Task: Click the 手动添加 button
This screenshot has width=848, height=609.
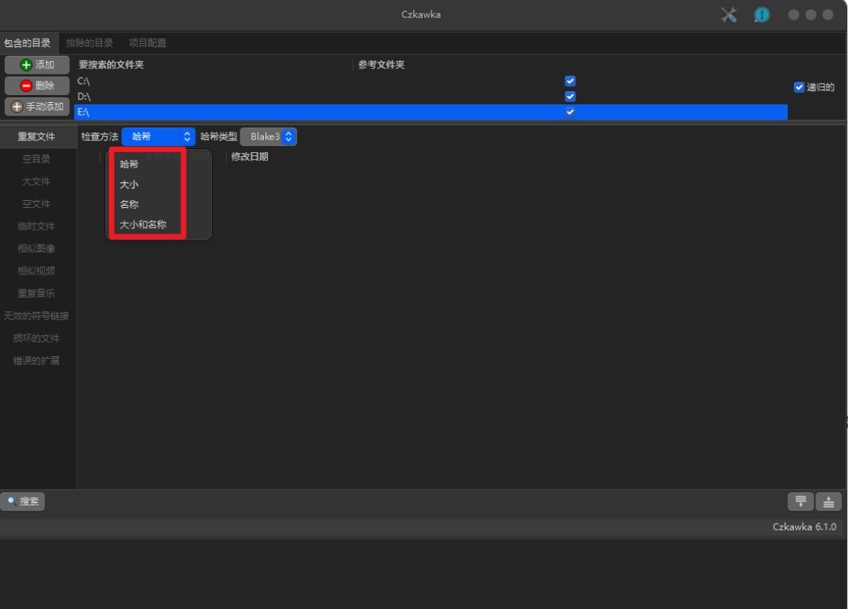Action: pos(38,107)
